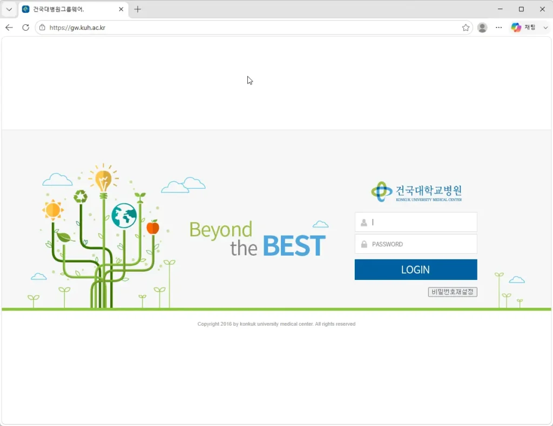Open the Copilot 채팅 button
This screenshot has height=426, width=553.
(523, 28)
